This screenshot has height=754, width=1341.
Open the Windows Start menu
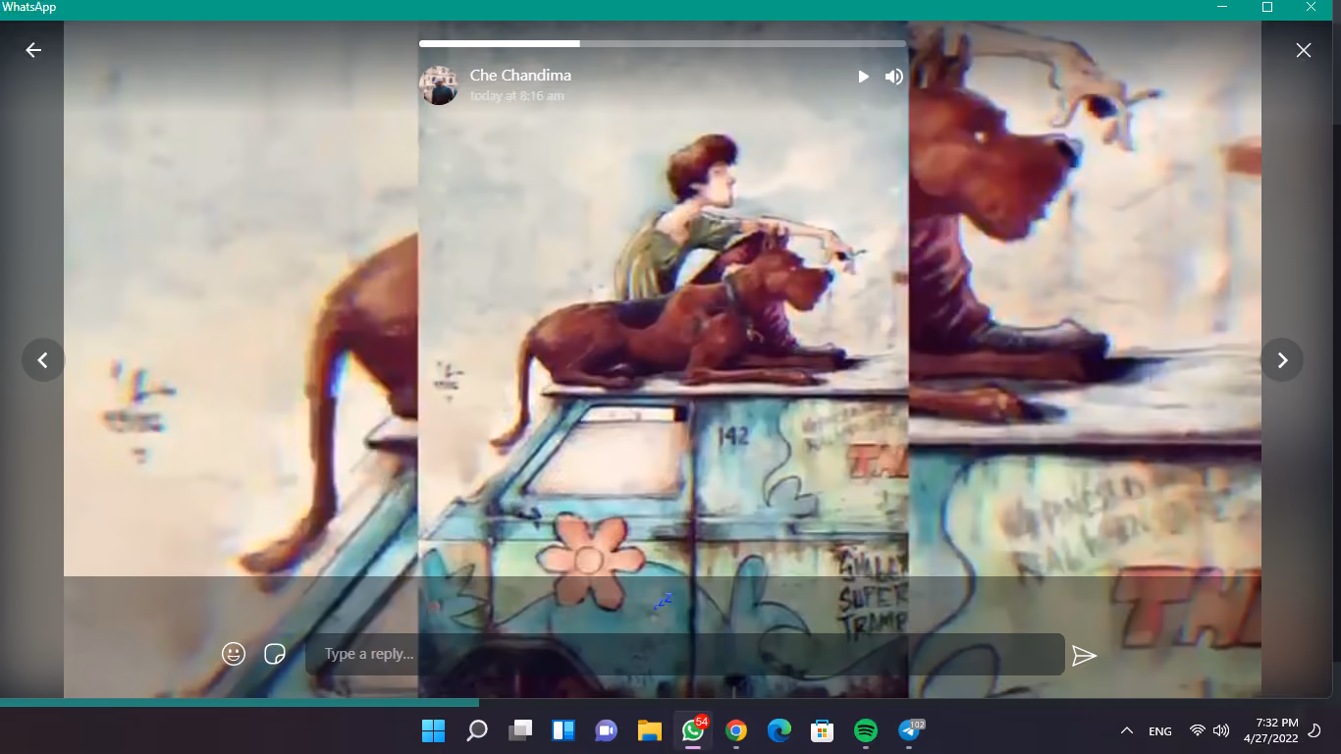coord(433,730)
